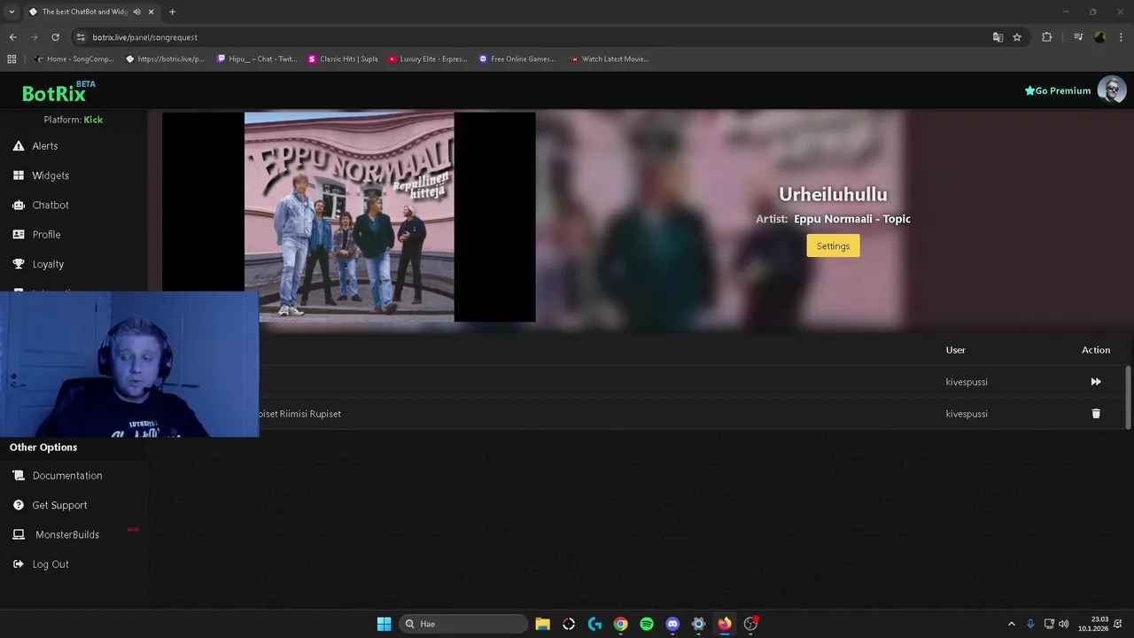Click kivespussi in the first queue row
This screenshot has width=1134, height=638.
click(x=967, y=382)
